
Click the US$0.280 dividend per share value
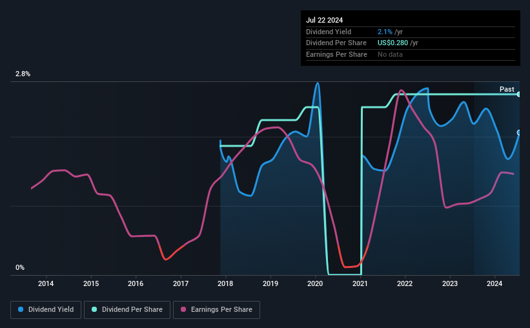coord(392,43)
